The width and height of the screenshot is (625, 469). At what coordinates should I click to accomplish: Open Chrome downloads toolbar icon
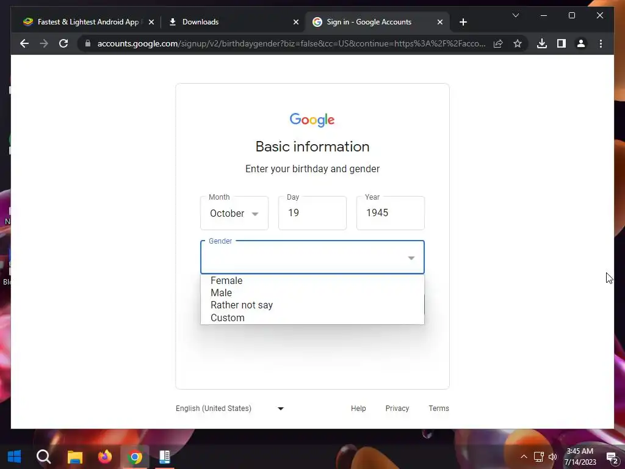click(x=542, y=43)
